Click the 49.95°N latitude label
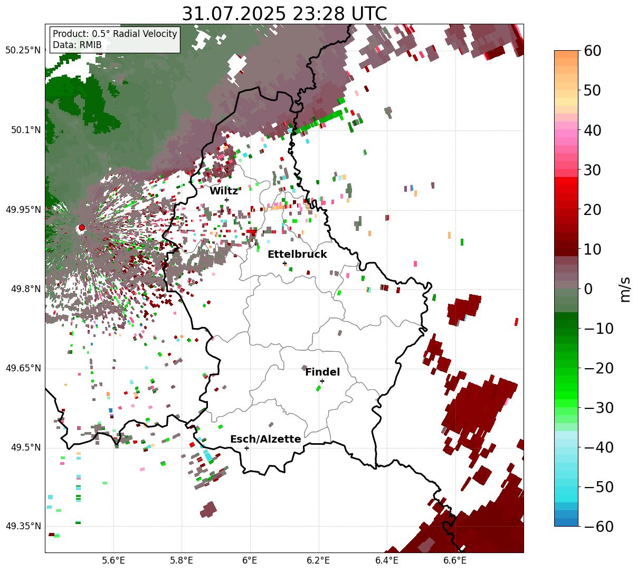The width and height of the screenshot is (637, 571). (x=23, y=210)
